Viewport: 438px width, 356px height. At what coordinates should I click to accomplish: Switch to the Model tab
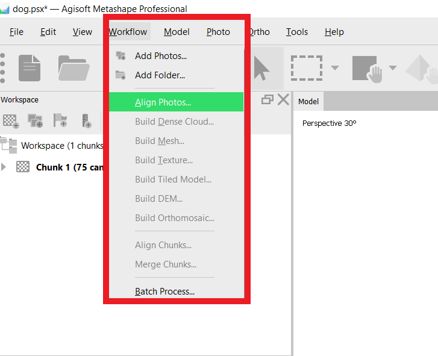(x=308, y=102)
